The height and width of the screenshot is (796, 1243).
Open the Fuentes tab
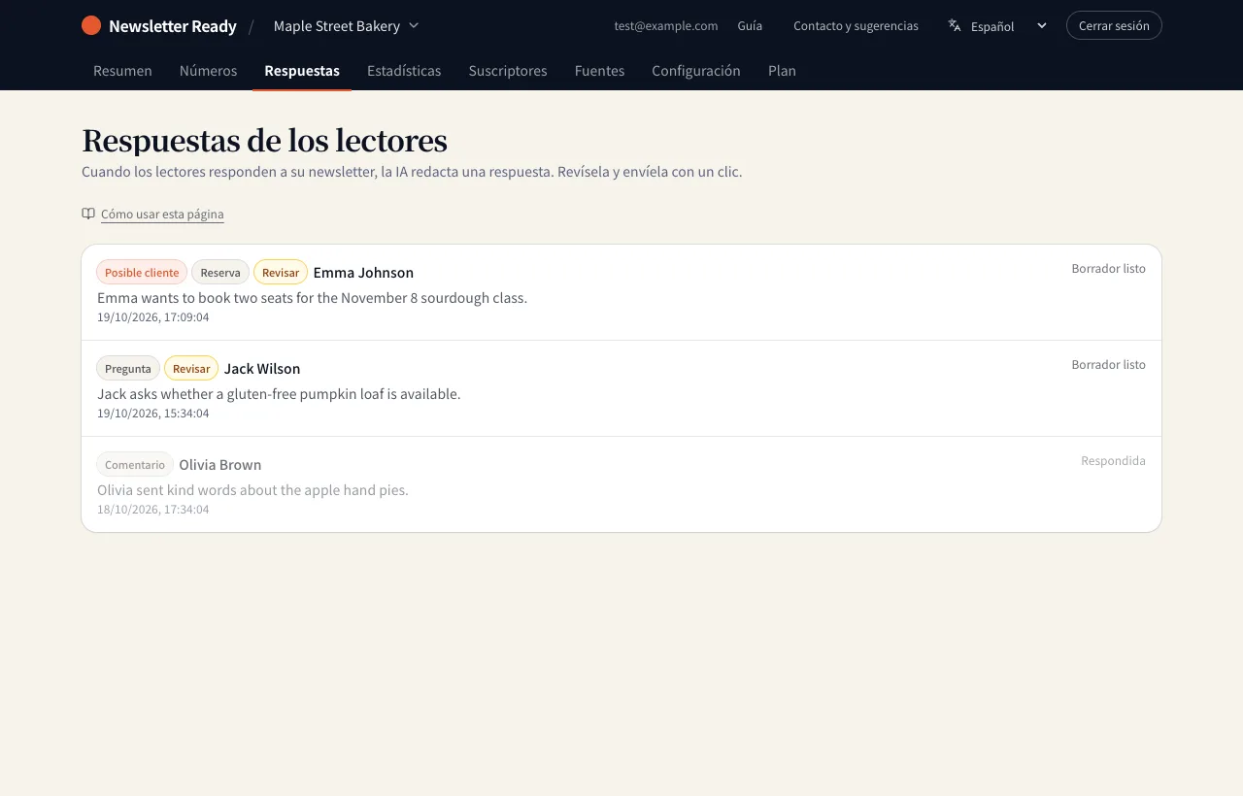[x=599, y=70]
